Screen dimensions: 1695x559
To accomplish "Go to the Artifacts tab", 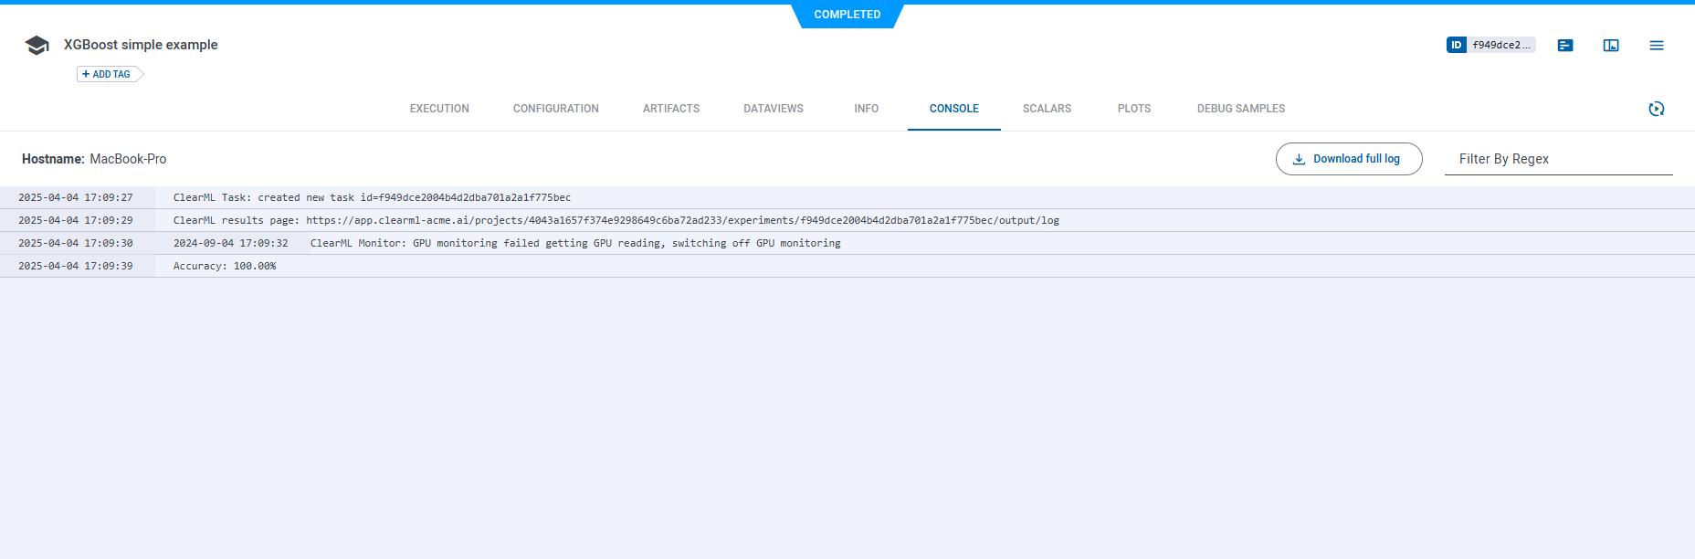I will coord(671,109).
